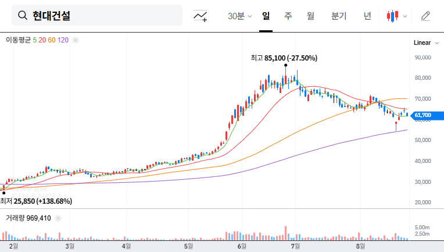The image size is (444, 252).
Task: Click the 5월 date axis label
Action: (x=188, y=246)
